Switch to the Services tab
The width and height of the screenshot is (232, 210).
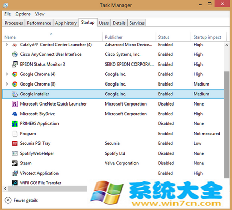click(137, 23)
